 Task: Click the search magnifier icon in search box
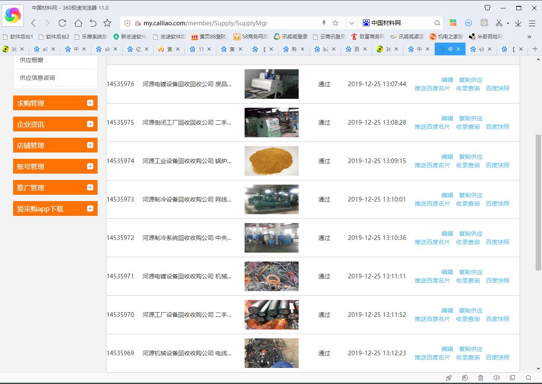[x=437, y=23]
